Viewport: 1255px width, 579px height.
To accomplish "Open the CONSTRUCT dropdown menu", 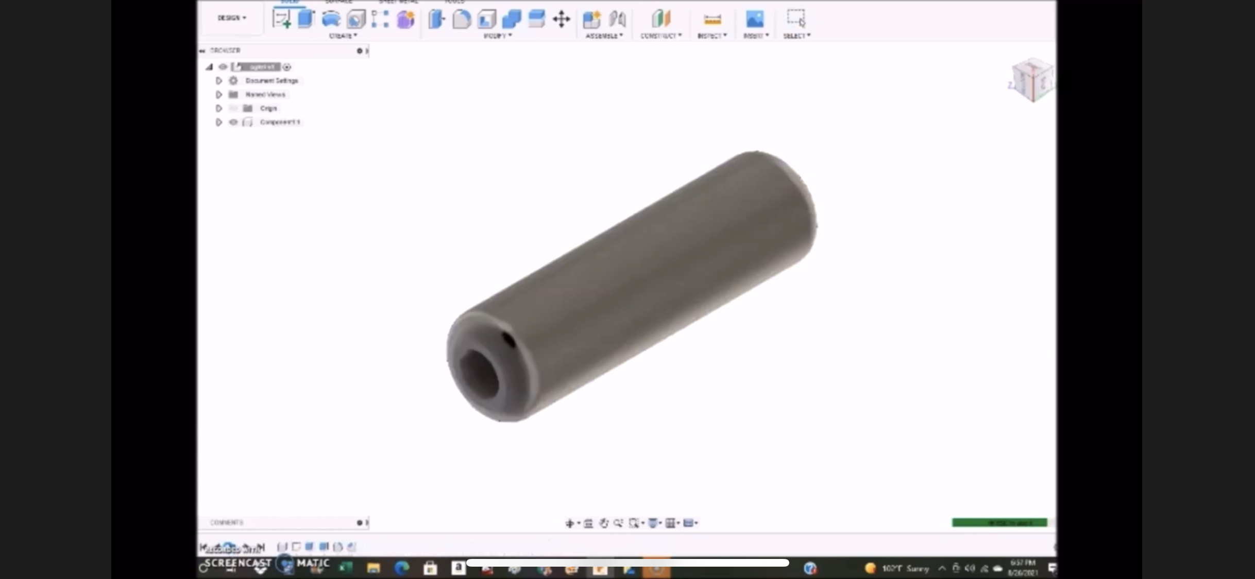I will (660, 36).
